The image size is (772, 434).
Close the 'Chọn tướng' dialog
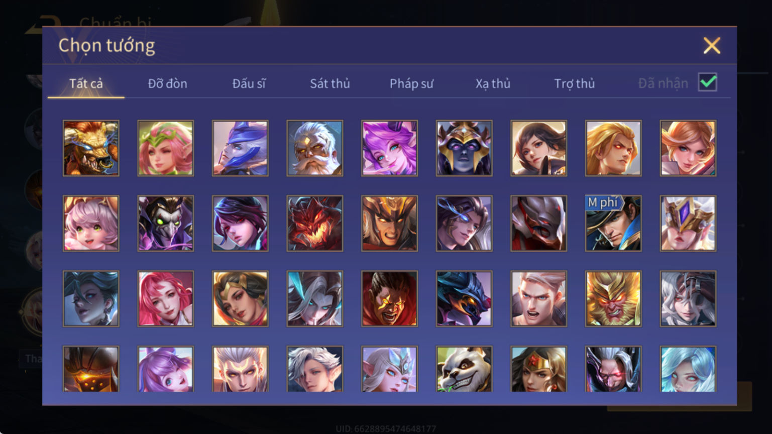(x=712, y=46)
